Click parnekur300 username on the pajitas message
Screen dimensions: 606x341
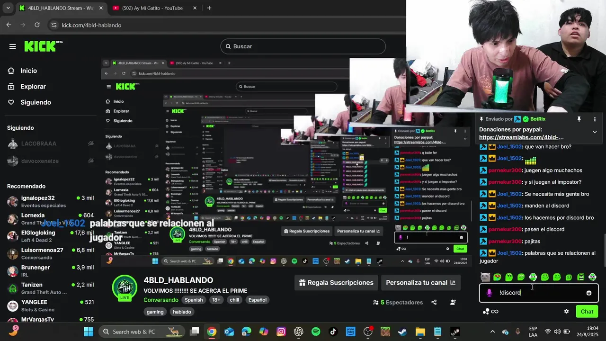click(x=505, y=241)
